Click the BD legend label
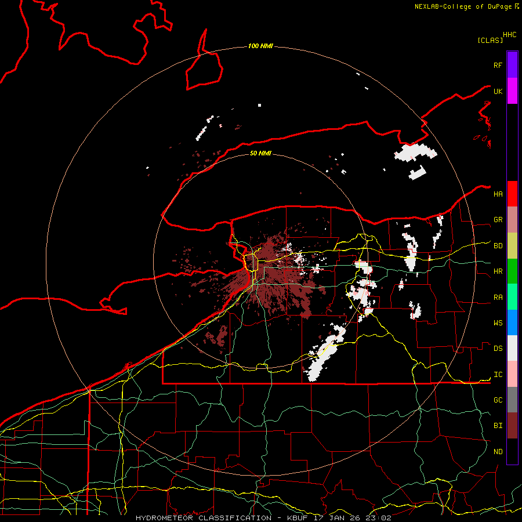Viewport: 522px width, 522px height. [x=498, y=246]
